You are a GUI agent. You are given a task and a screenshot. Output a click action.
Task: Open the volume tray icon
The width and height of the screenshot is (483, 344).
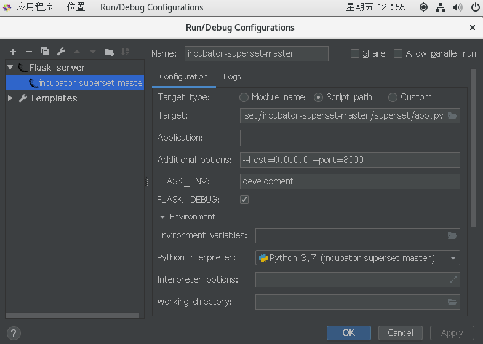(458, 7)
